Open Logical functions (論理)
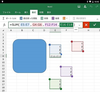This screenshot has height=92, width=100. (x=55, y=18)
